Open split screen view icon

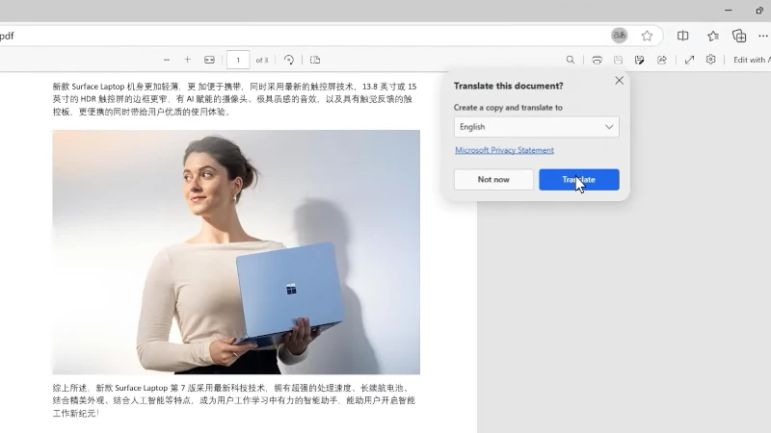[682, 36]
